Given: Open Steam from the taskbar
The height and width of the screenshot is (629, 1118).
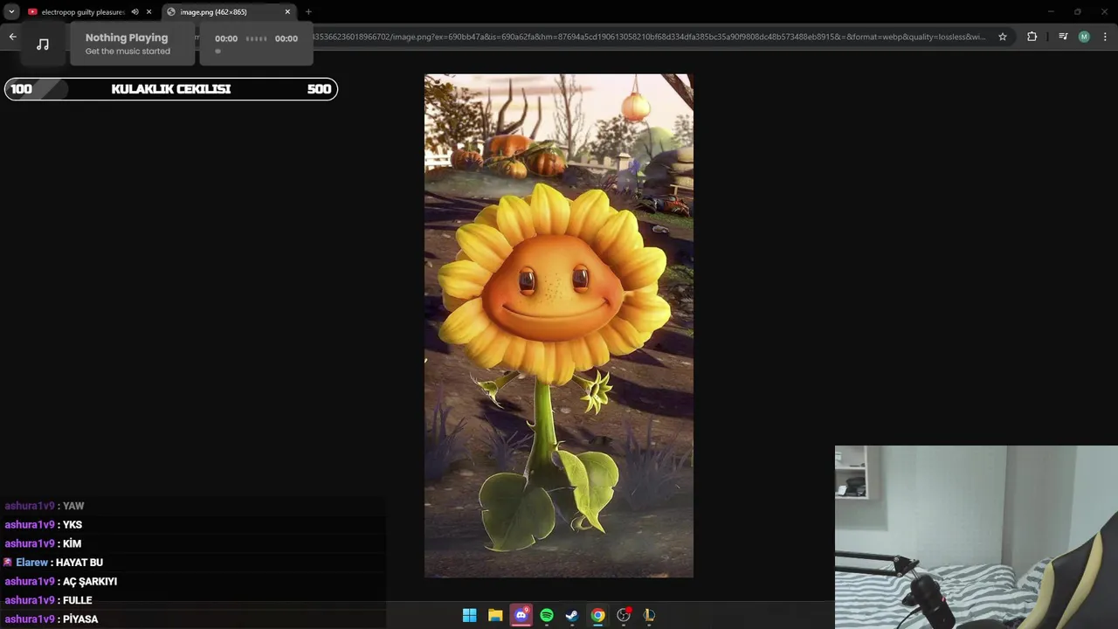Looking at the screenshot, I should tap(572, 615).
